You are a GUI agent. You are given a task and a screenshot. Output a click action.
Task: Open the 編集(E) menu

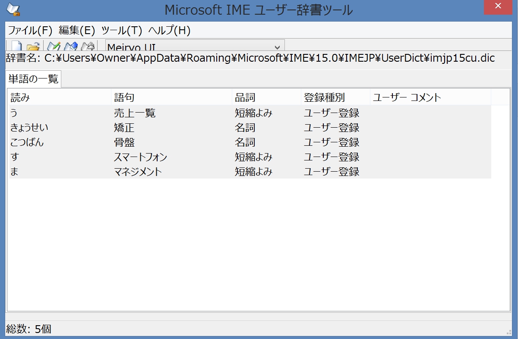(x=76, y=30)
